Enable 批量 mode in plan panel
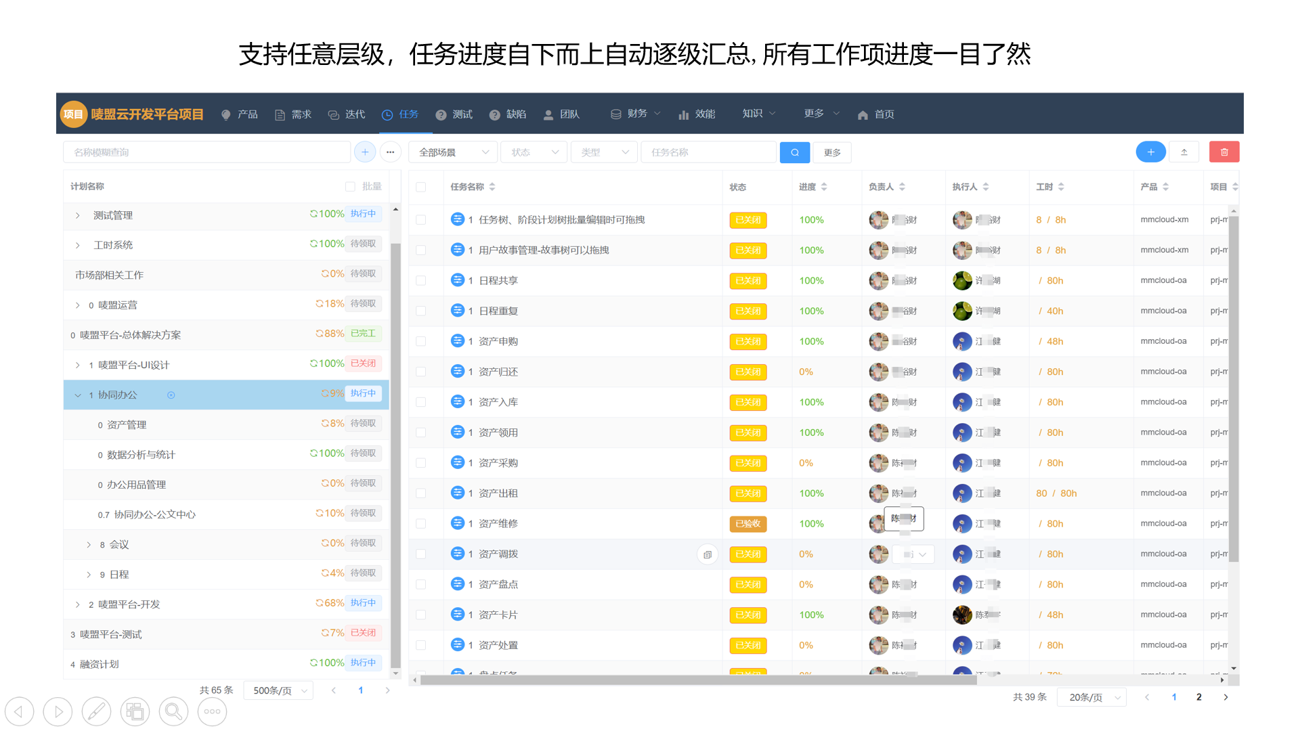1300x731 pixels. coord(350,186)
